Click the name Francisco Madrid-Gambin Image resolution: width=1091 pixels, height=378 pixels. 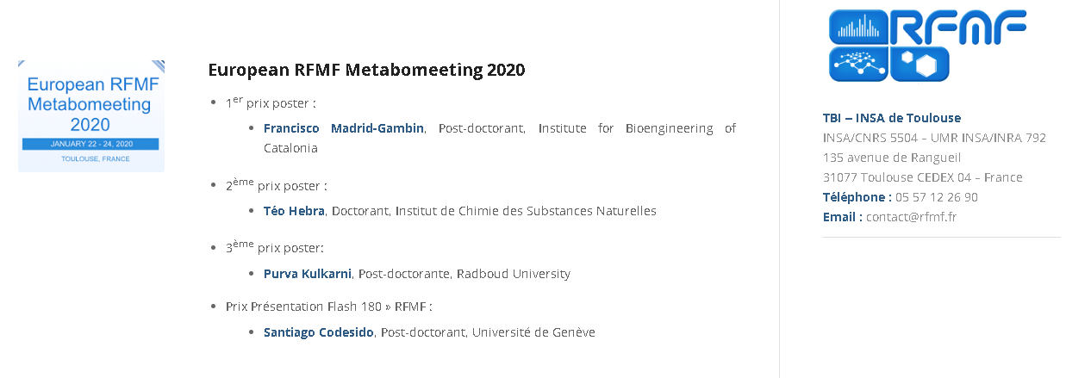343,128
